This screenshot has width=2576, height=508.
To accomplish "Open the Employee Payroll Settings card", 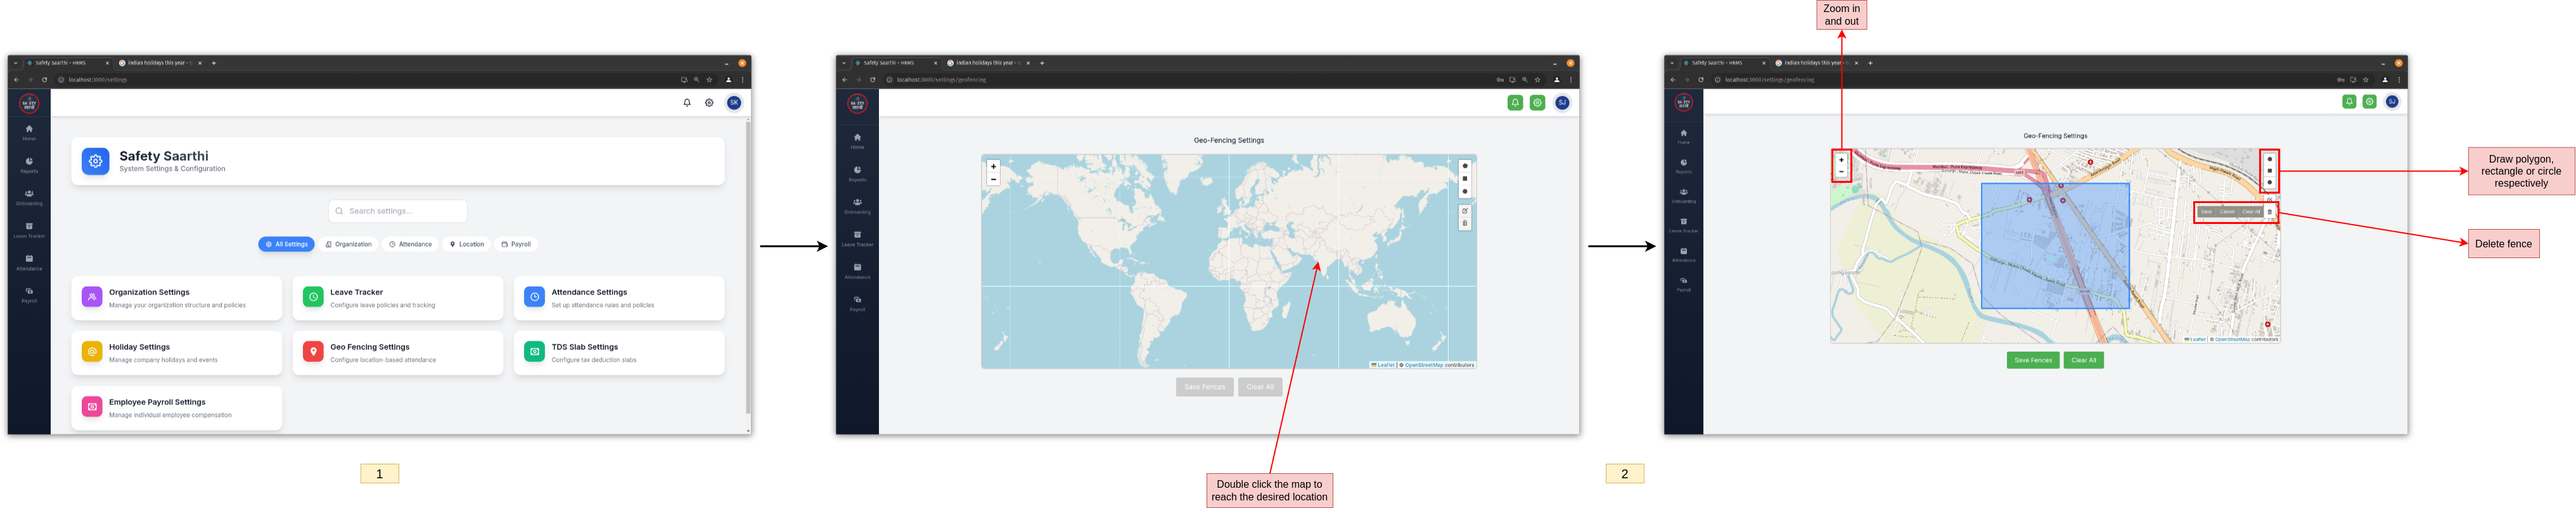I will (176, 407).
